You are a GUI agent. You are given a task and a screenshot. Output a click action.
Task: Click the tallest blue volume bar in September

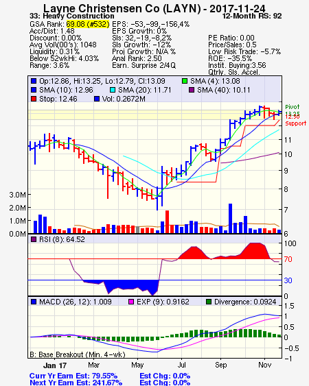230,218
